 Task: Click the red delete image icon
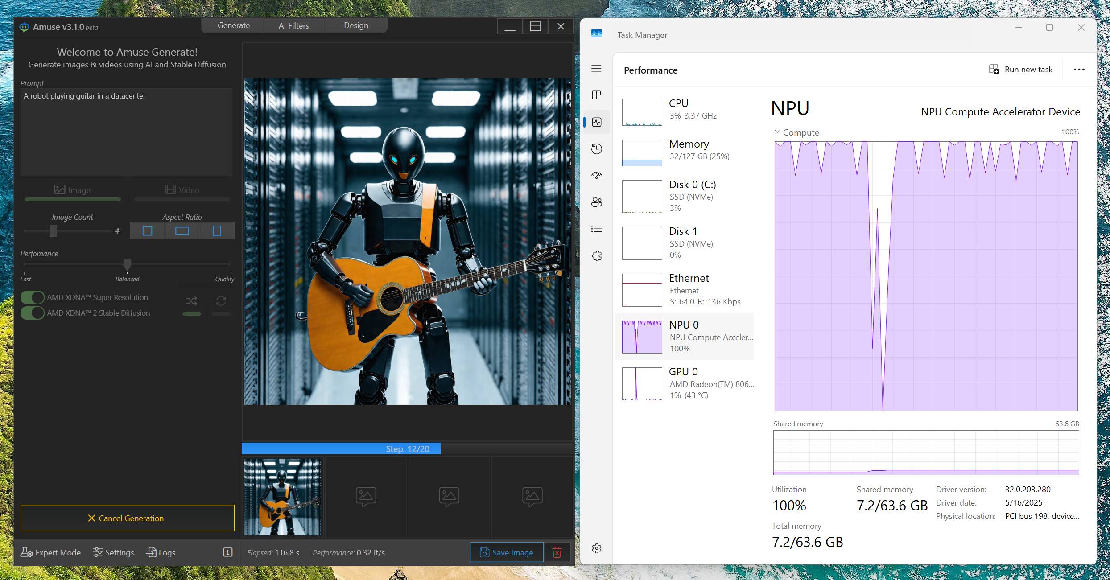[557, 552]
